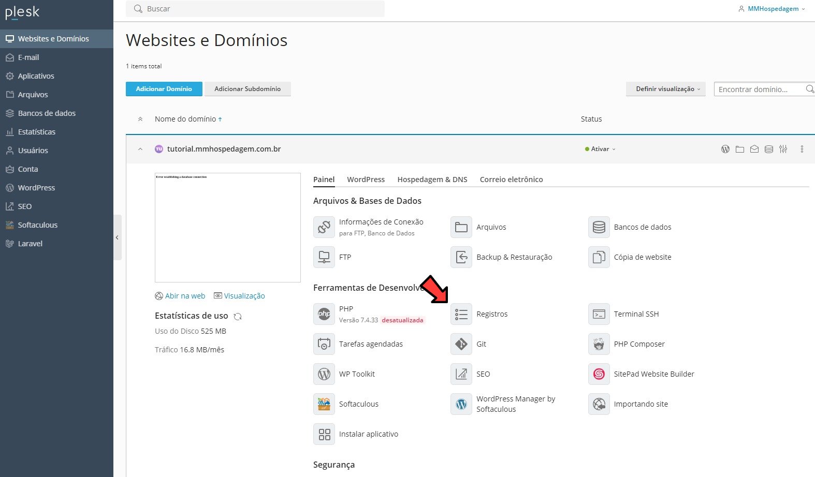The width and height of the screenshot is (815, 477).
Task: Open the Tarefas agendadas icon
Action: pyautogui.click(x=324, y=344)
